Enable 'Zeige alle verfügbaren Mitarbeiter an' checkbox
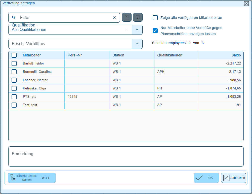 155,18
